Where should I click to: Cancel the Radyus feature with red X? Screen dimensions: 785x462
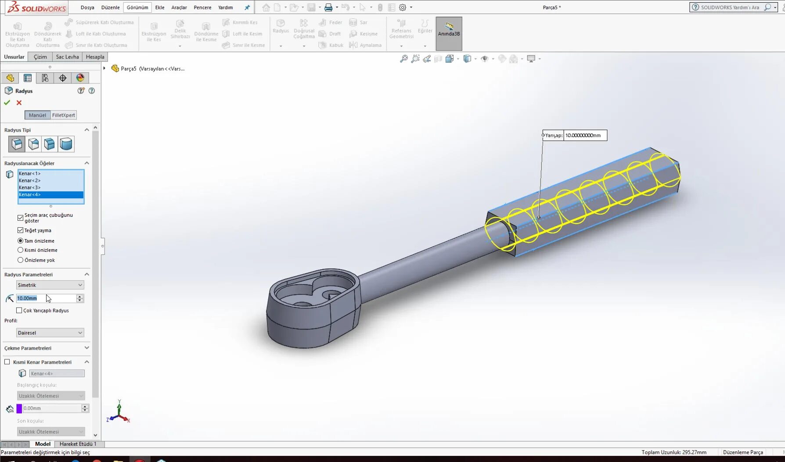(x=19, y=103)
